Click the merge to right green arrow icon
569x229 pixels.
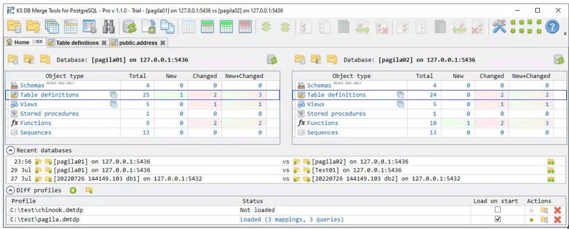[363, 27]
